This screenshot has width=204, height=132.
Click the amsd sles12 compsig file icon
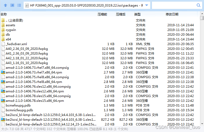pos(3,87)
